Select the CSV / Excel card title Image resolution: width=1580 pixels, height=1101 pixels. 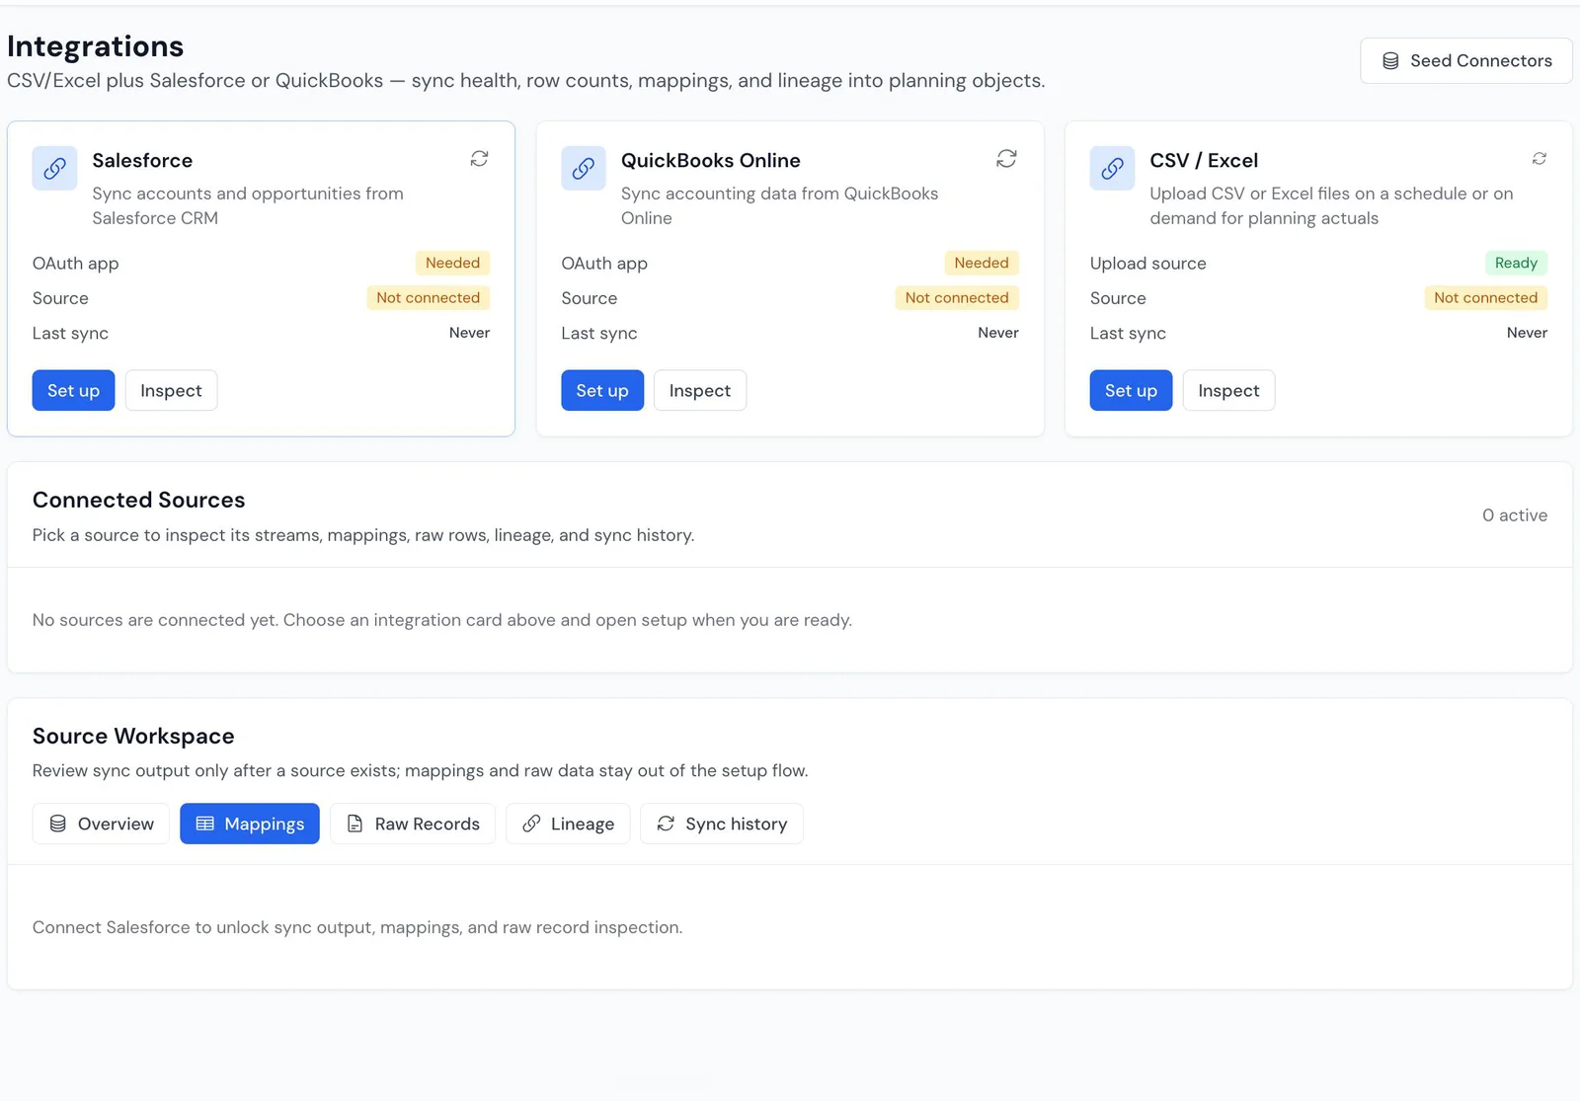pos(1204,160)
